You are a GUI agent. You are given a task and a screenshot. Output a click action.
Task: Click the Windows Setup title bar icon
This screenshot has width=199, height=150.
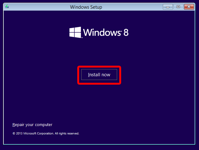7,7
